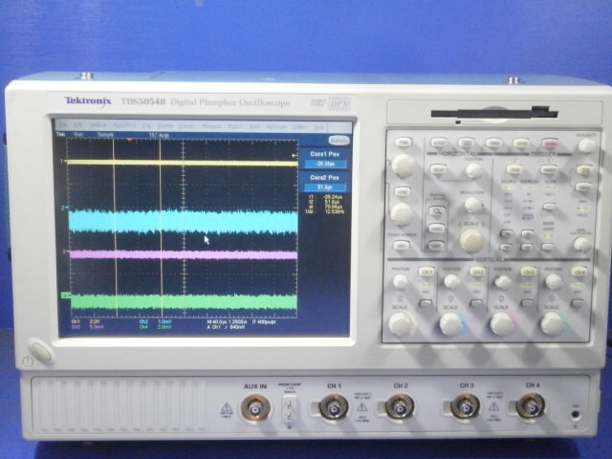This screenshot has height=459, width=612.
Task: Open the Vertical menu
Action: [98, 125]
